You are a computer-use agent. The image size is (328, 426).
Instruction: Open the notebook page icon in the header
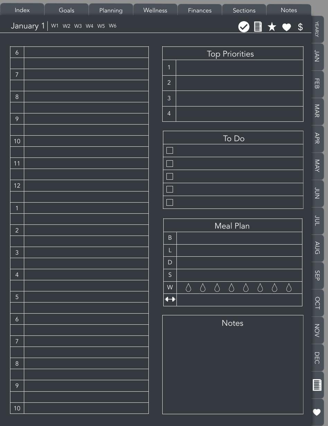click(258, 27)
